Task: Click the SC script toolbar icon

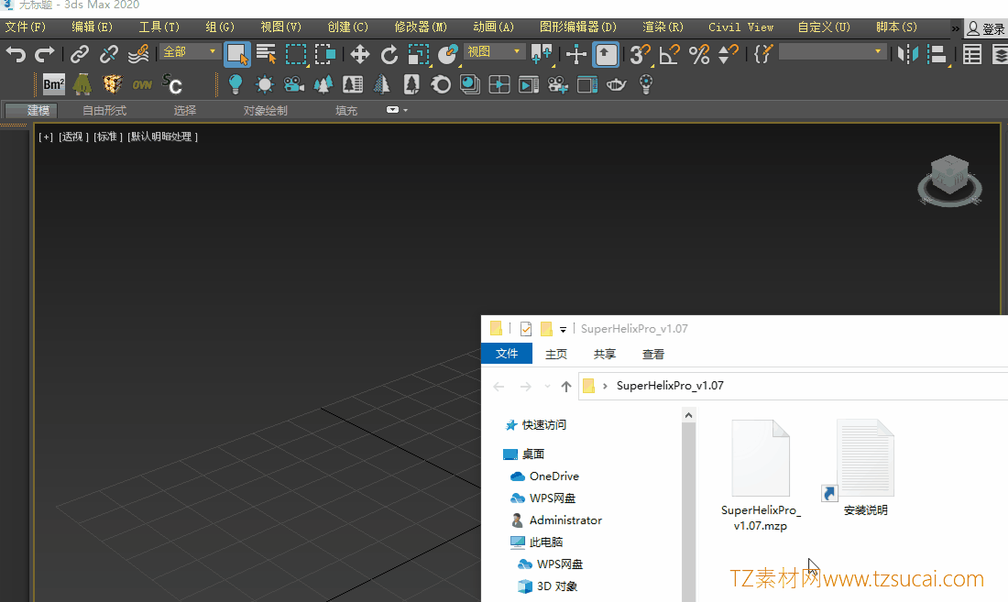Action: coord(171,84)
